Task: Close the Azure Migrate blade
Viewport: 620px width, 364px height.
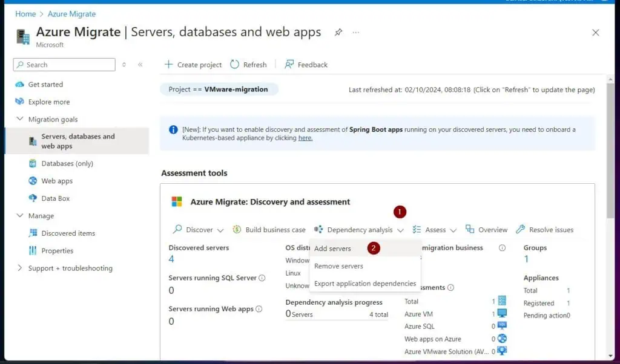Action: pyautogui.click(x=596, y=33)
